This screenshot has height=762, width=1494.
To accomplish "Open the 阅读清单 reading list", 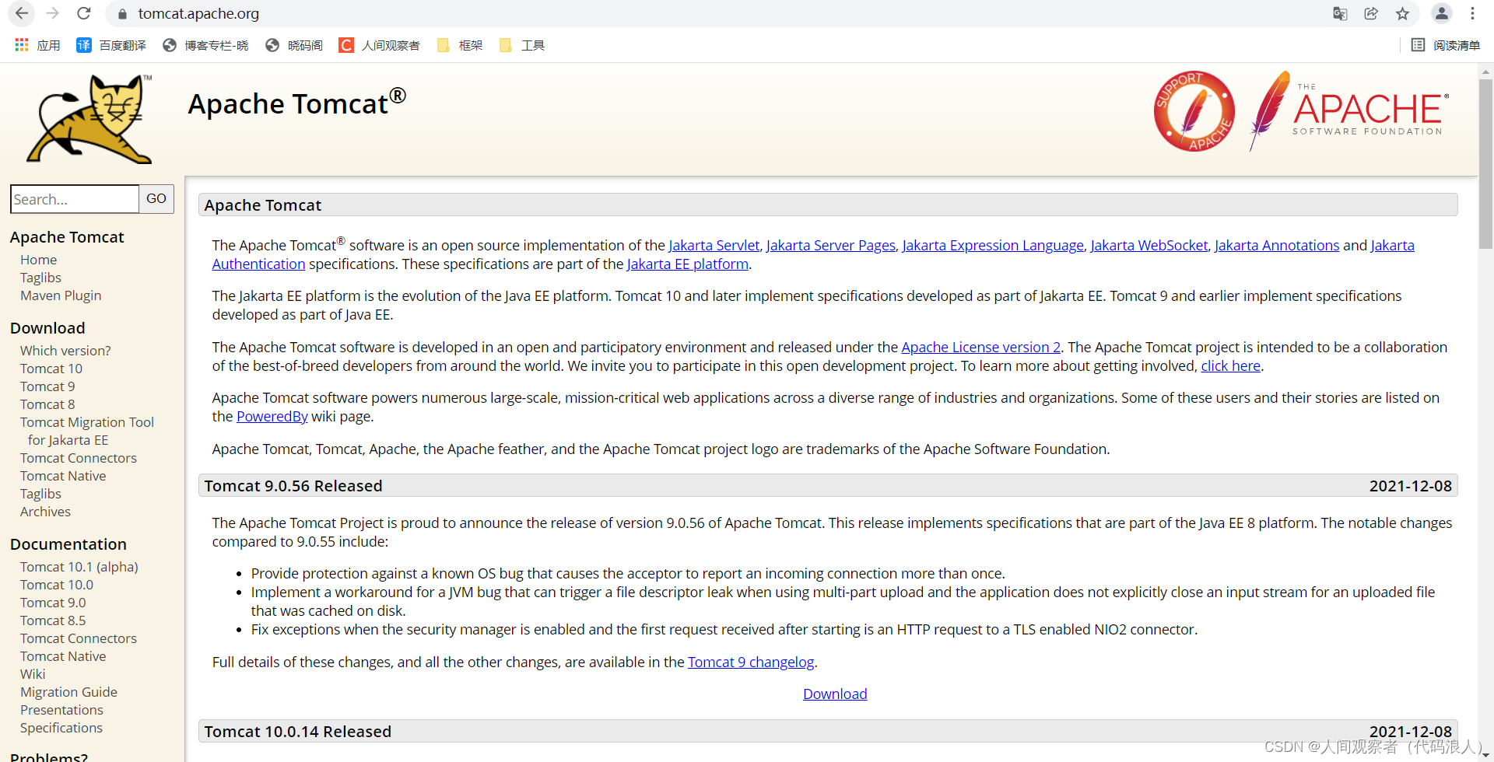I will 1446,45.
